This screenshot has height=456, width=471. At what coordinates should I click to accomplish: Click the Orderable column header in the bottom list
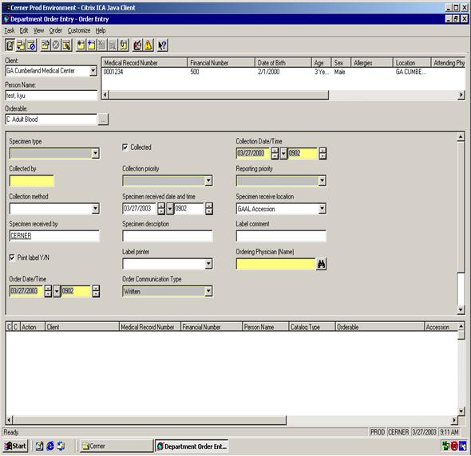(x=379, y=327)
